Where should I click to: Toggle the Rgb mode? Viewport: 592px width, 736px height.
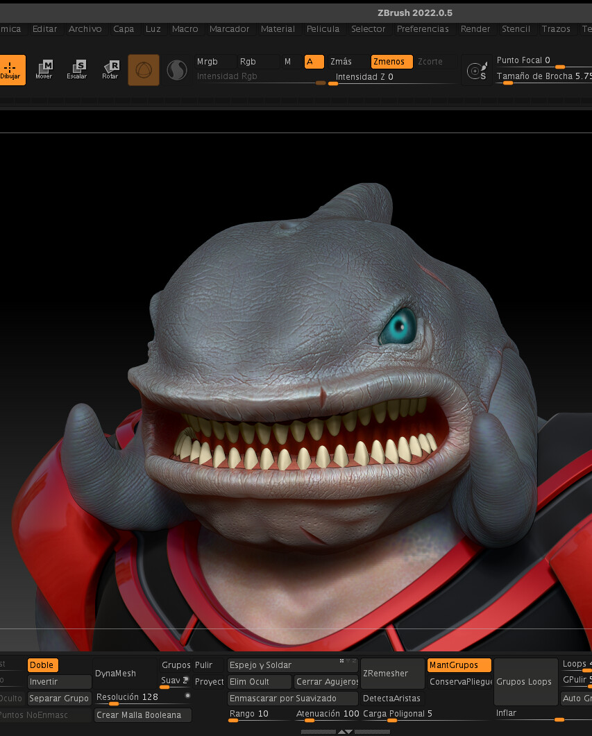pos(258,62)
